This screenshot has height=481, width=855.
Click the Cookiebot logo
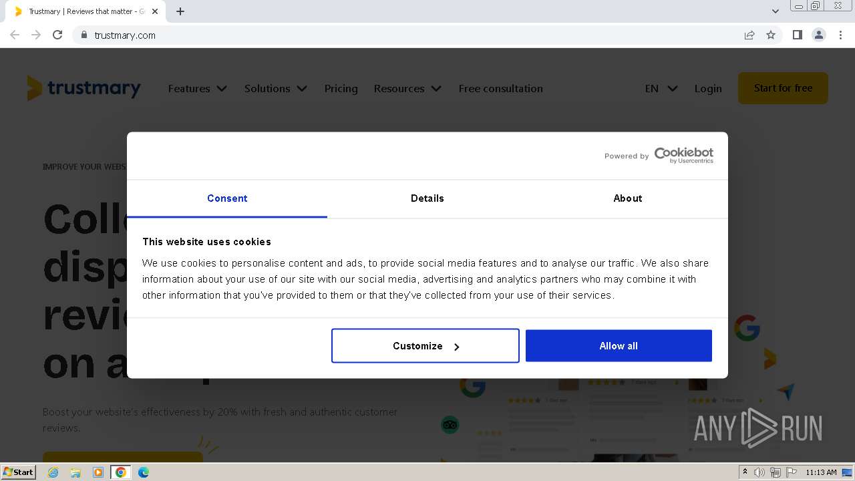(683, 156)
